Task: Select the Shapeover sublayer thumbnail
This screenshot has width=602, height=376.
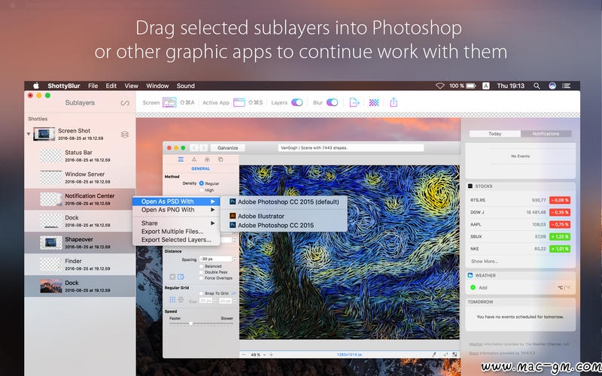Action: click(x=51, y=242)
